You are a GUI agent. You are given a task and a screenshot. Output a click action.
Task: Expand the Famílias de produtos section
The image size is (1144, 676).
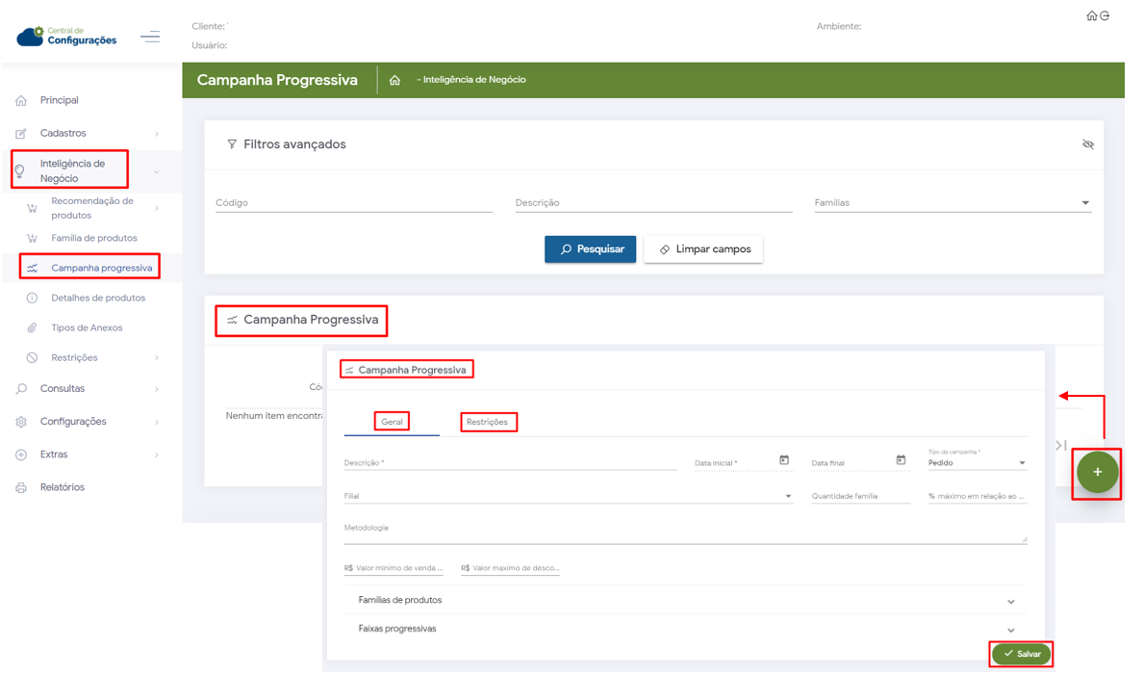[x=1010, y=601]
